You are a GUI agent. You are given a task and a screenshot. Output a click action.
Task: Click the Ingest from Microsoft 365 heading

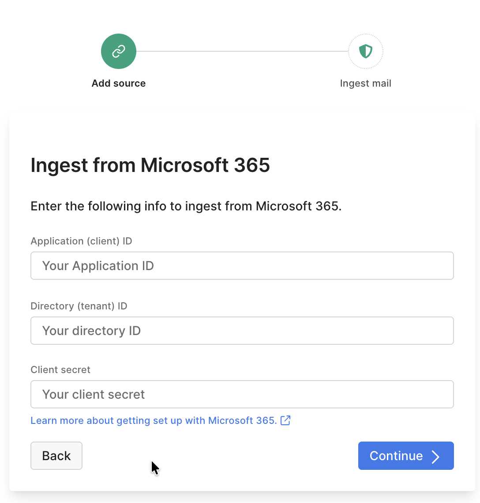click(x=150, y=165)
